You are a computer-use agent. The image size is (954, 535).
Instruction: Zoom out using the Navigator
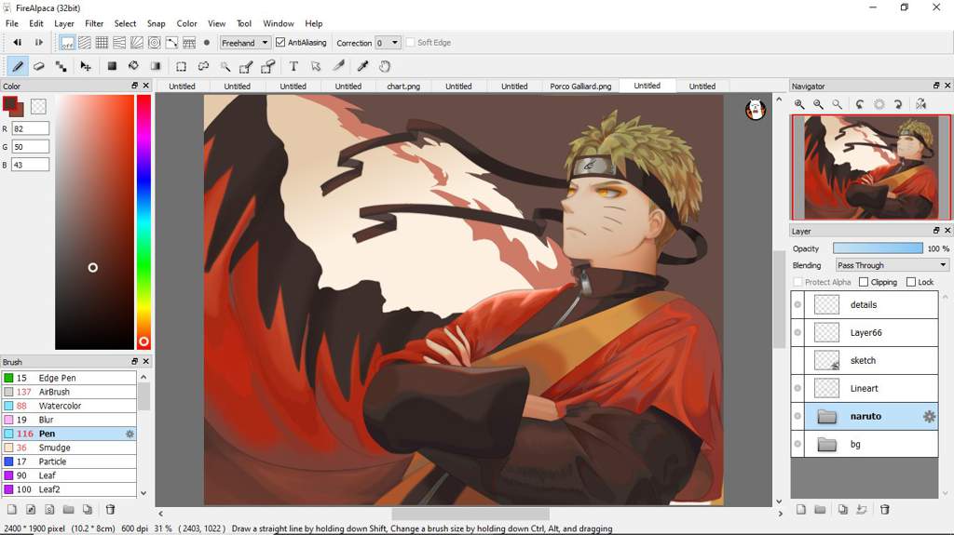(x=819, y=104)
